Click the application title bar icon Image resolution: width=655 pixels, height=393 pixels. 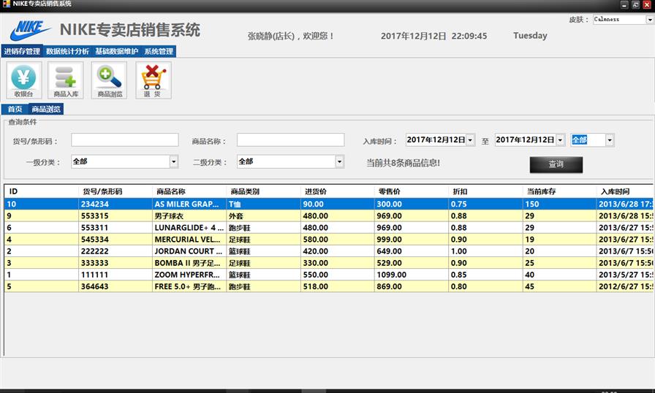[x=7, y=4]
